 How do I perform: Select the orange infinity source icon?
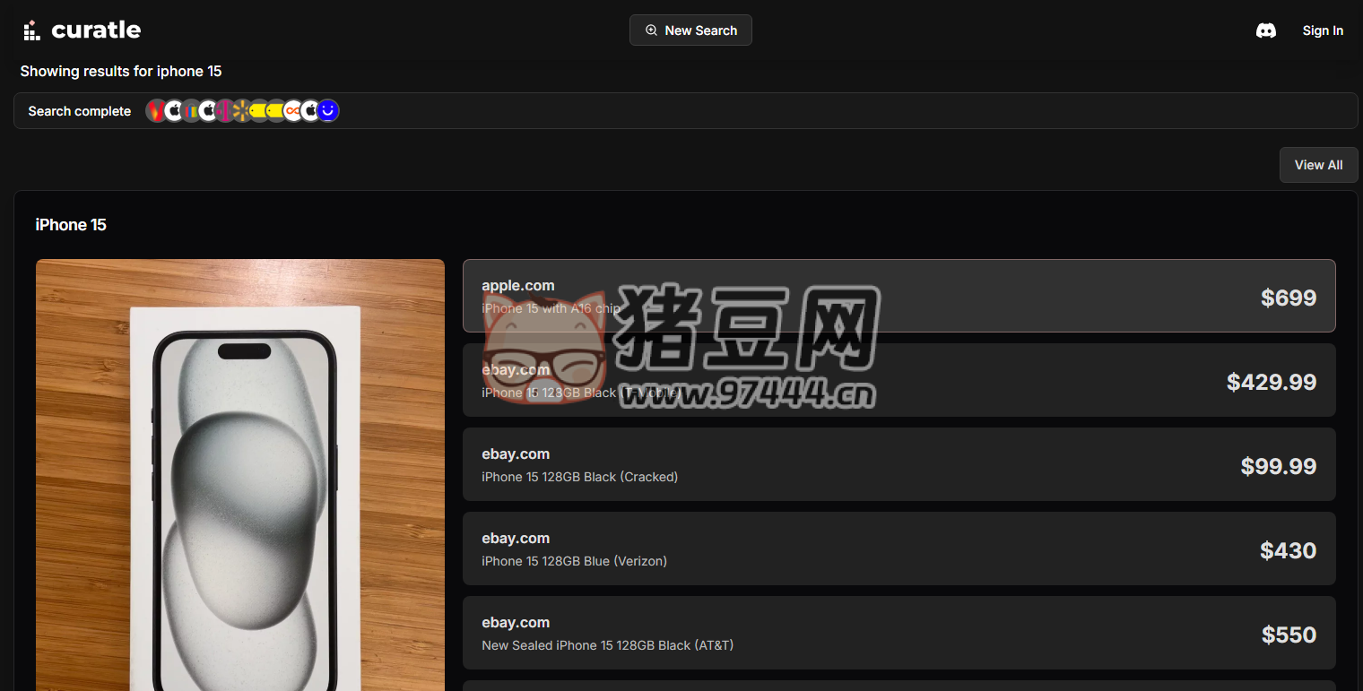293,111
